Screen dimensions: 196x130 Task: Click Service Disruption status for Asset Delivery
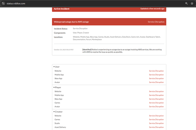point(156,127)
